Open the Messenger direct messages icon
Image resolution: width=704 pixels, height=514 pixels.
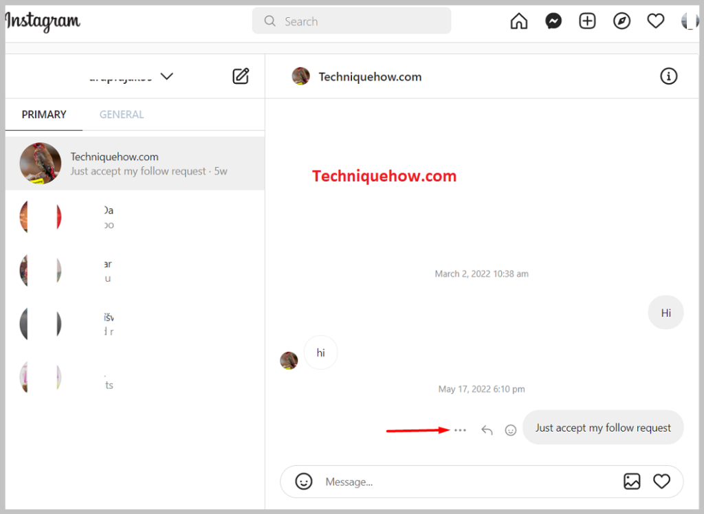coord(553,21)
